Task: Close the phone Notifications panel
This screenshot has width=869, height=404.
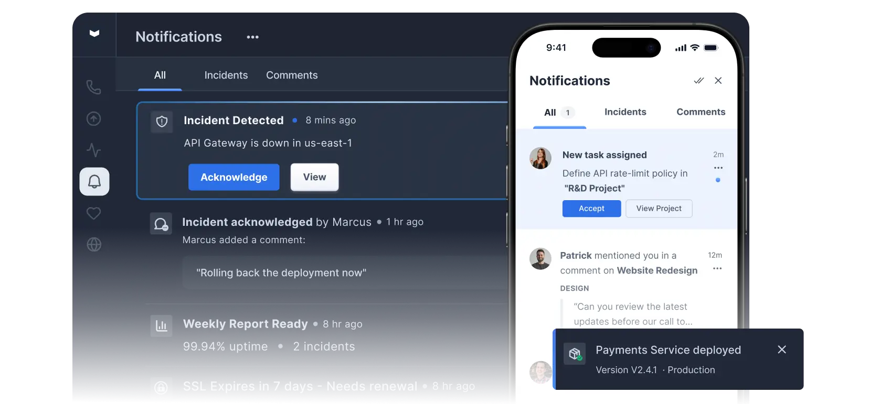Action: (718, 81)
